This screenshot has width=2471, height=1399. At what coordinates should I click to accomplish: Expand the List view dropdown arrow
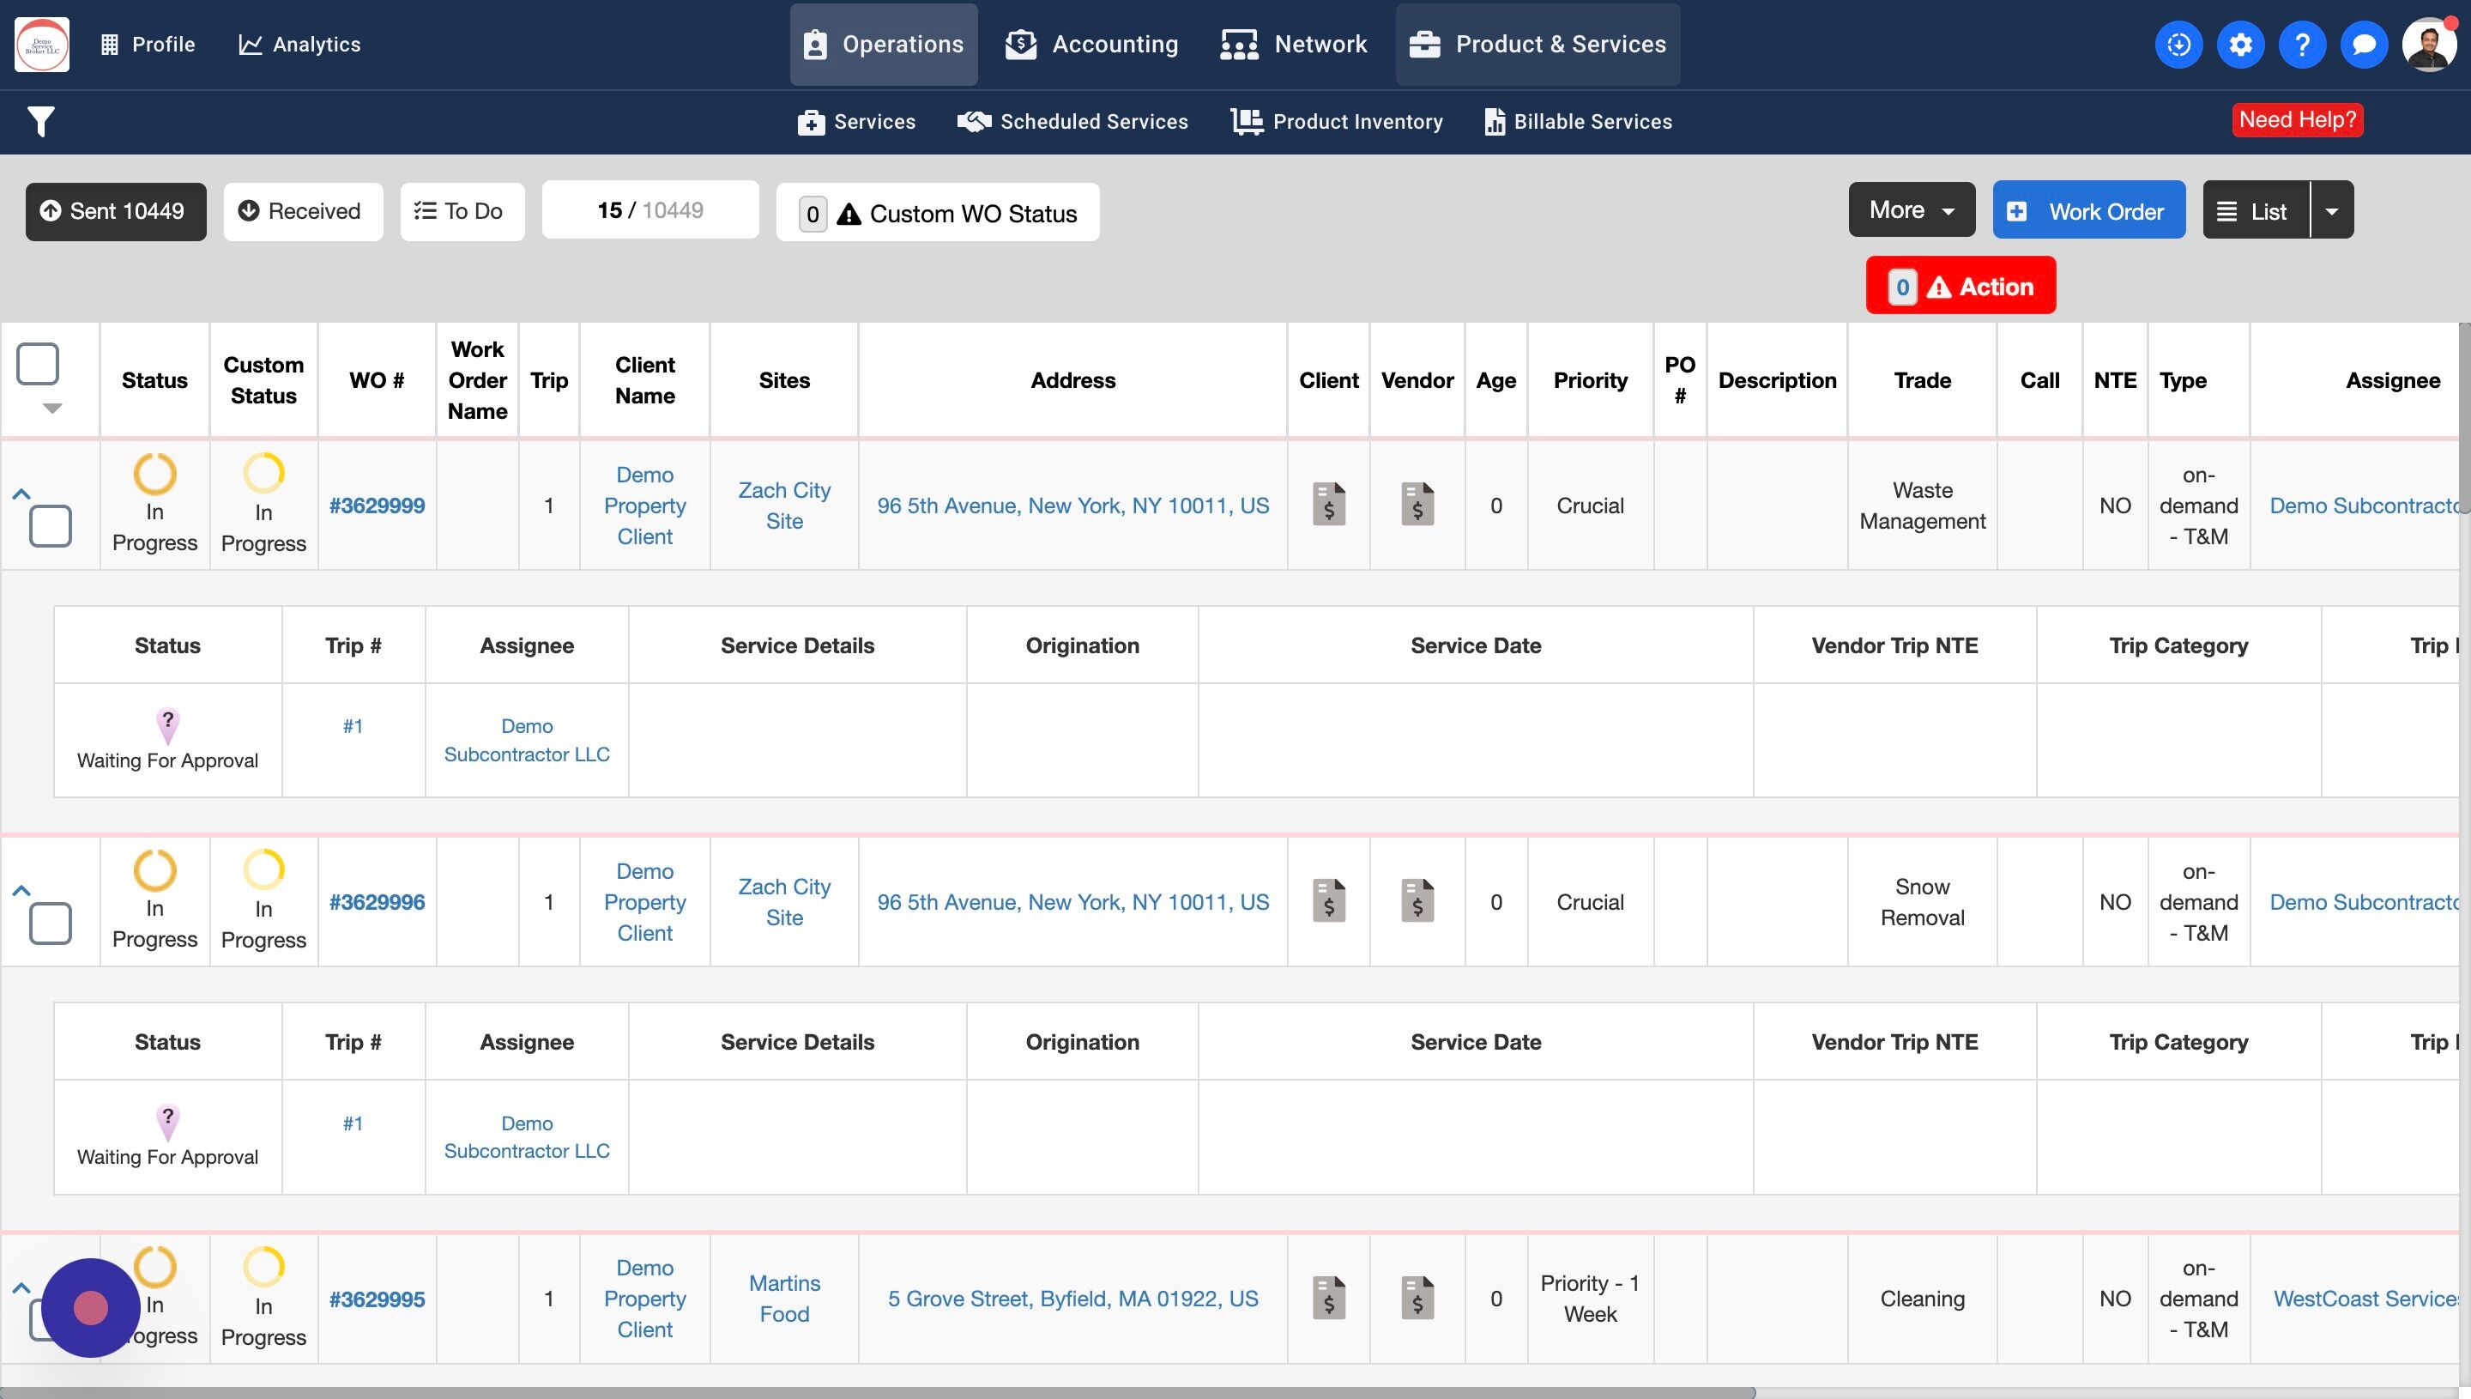(x=2331, y=210)
